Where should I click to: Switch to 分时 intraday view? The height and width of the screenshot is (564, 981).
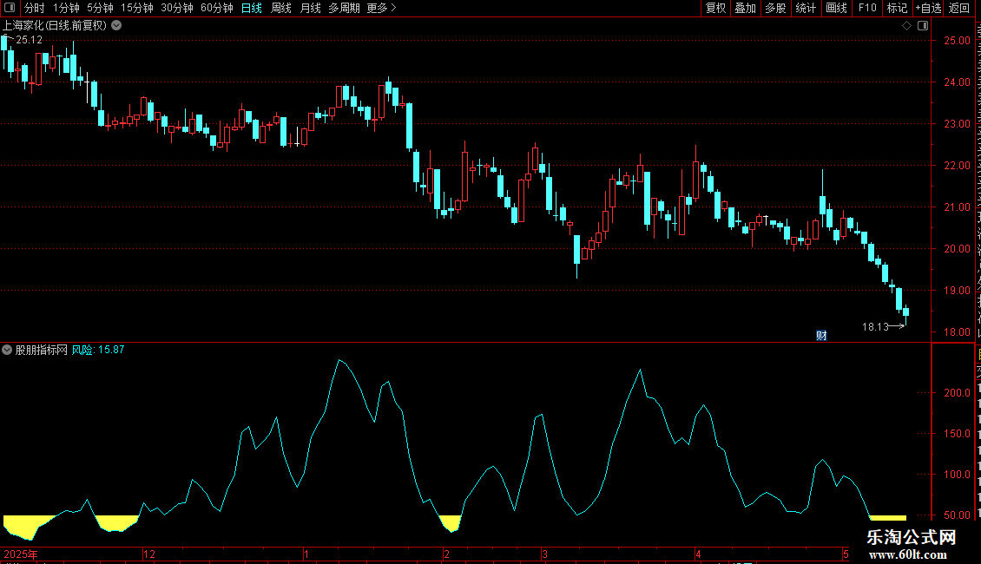(35, 8)
